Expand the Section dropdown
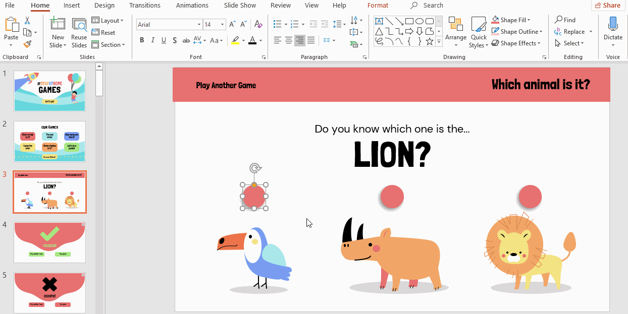The image size is (628, 314). [108, 44]
